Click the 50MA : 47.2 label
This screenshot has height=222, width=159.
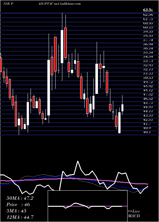pyautogui.click(x=20, y=198)
